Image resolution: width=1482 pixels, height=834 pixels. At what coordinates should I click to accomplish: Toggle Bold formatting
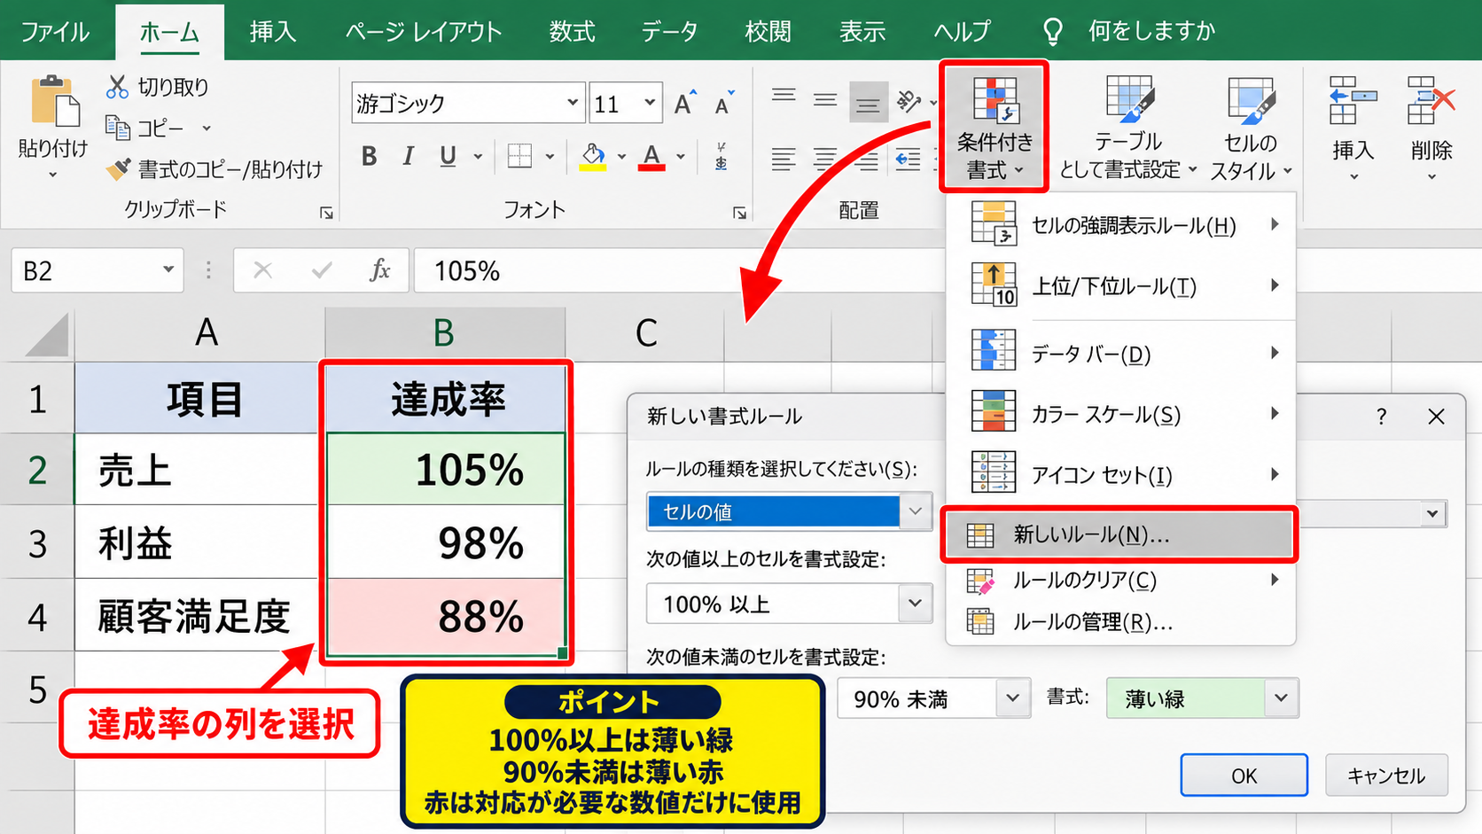pos(370,157)
